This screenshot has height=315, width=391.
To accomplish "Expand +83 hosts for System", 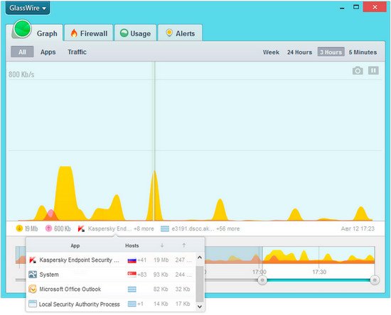I will [142, 275].
